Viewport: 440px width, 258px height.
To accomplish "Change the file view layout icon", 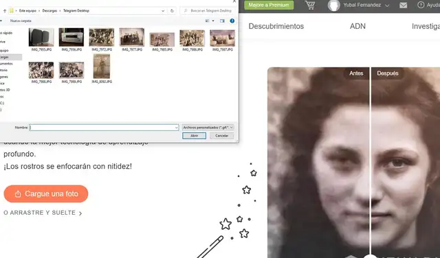I will click(x=208, y=21).
